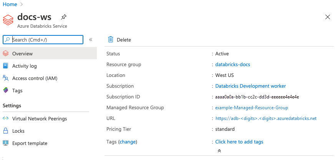Click the docs-ws title heading

point(34,17)
